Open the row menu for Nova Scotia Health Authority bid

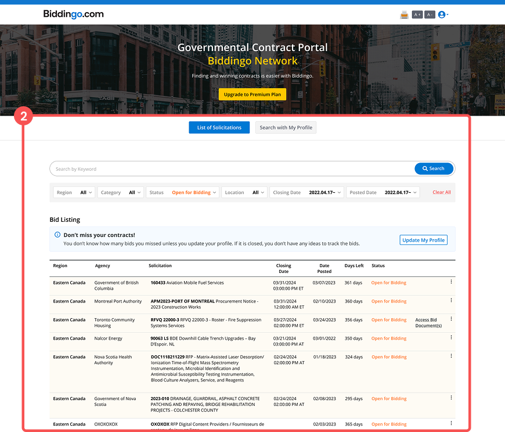451,357
